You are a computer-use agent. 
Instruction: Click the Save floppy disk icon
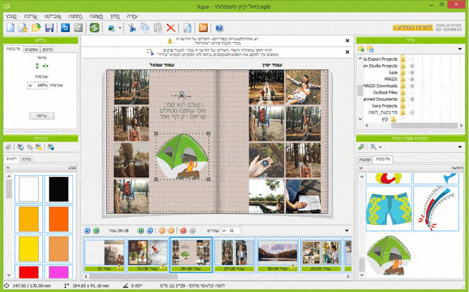pyautogui.click(x=49, y=27)
